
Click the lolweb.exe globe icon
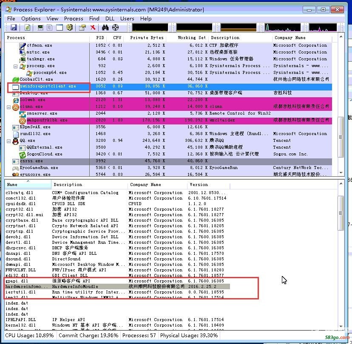pos(16,100)
